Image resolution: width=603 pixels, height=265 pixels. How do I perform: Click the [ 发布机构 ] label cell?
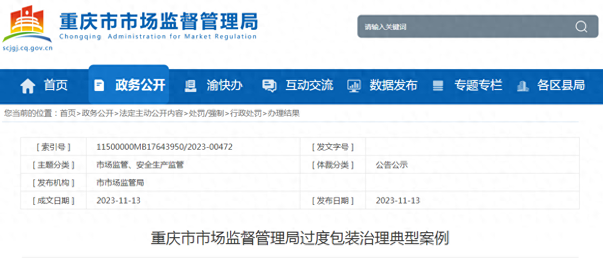click(x=54, y=183)
